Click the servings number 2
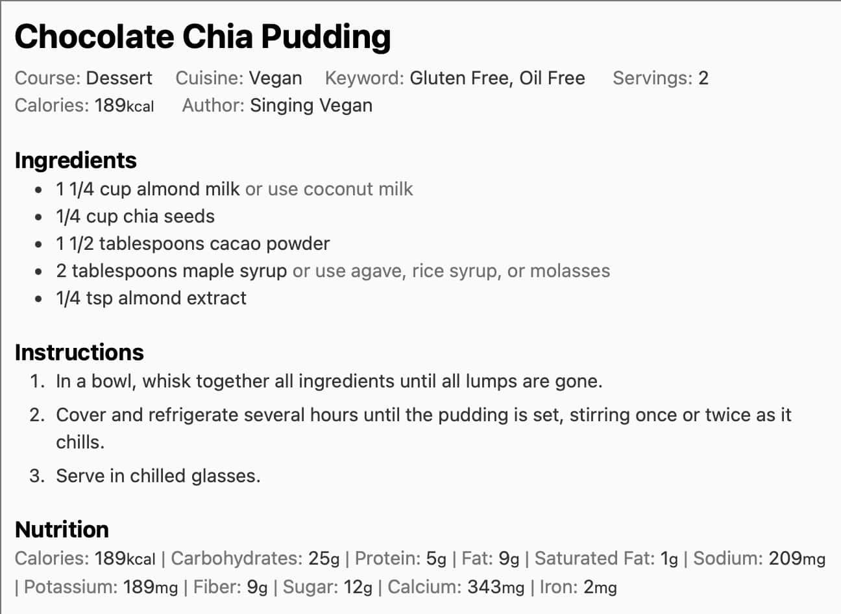The width and height of the screenshot is (841, 614). 703,78
